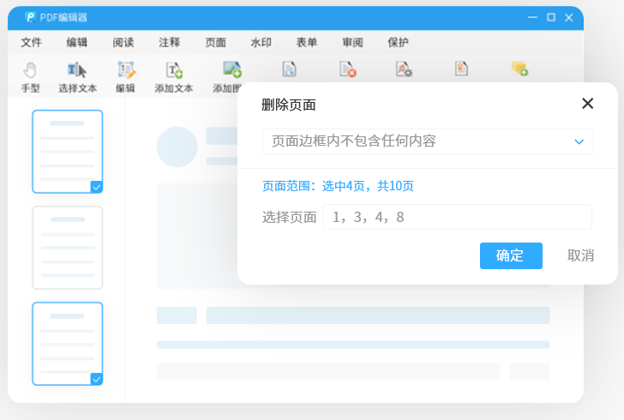Click the delete page toolbar icon
The height and width of the screenshot is (420, 624).
click(347, 69)
